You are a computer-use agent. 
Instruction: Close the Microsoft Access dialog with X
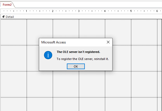pos(108,42)
